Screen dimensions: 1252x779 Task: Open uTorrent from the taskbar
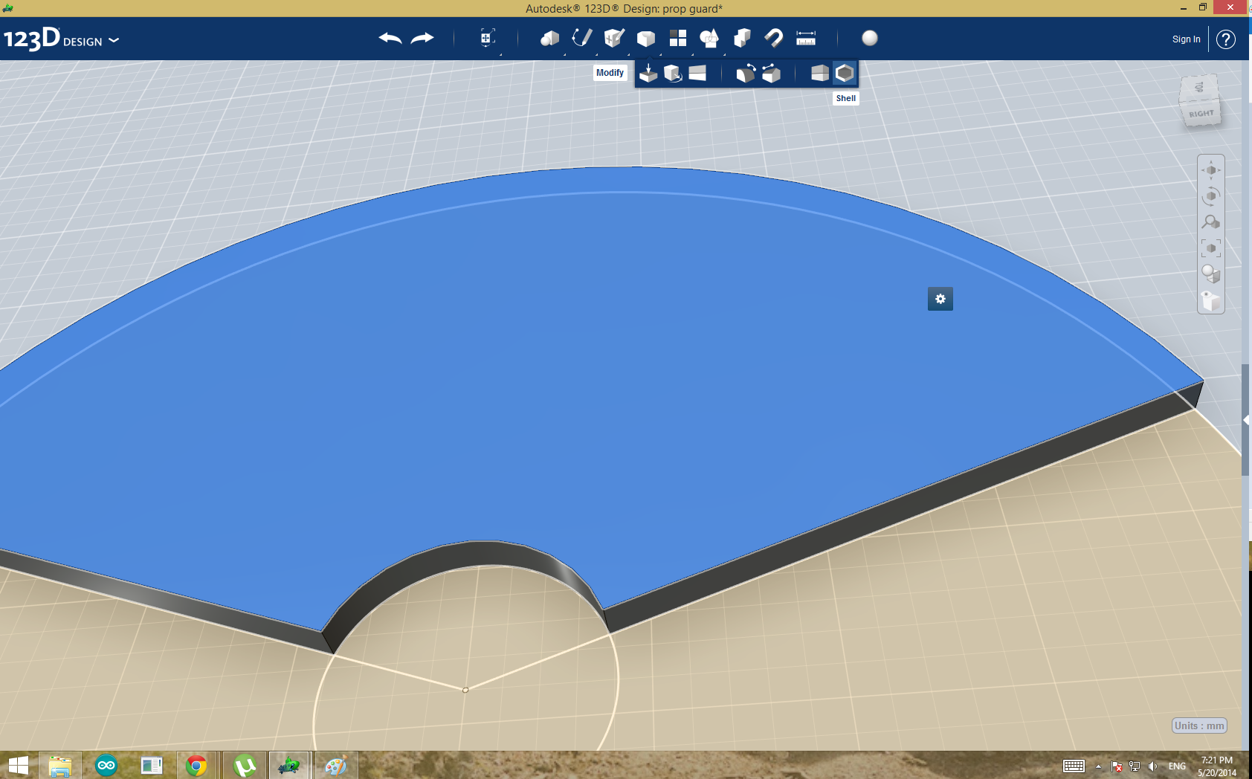click(244, 766)
